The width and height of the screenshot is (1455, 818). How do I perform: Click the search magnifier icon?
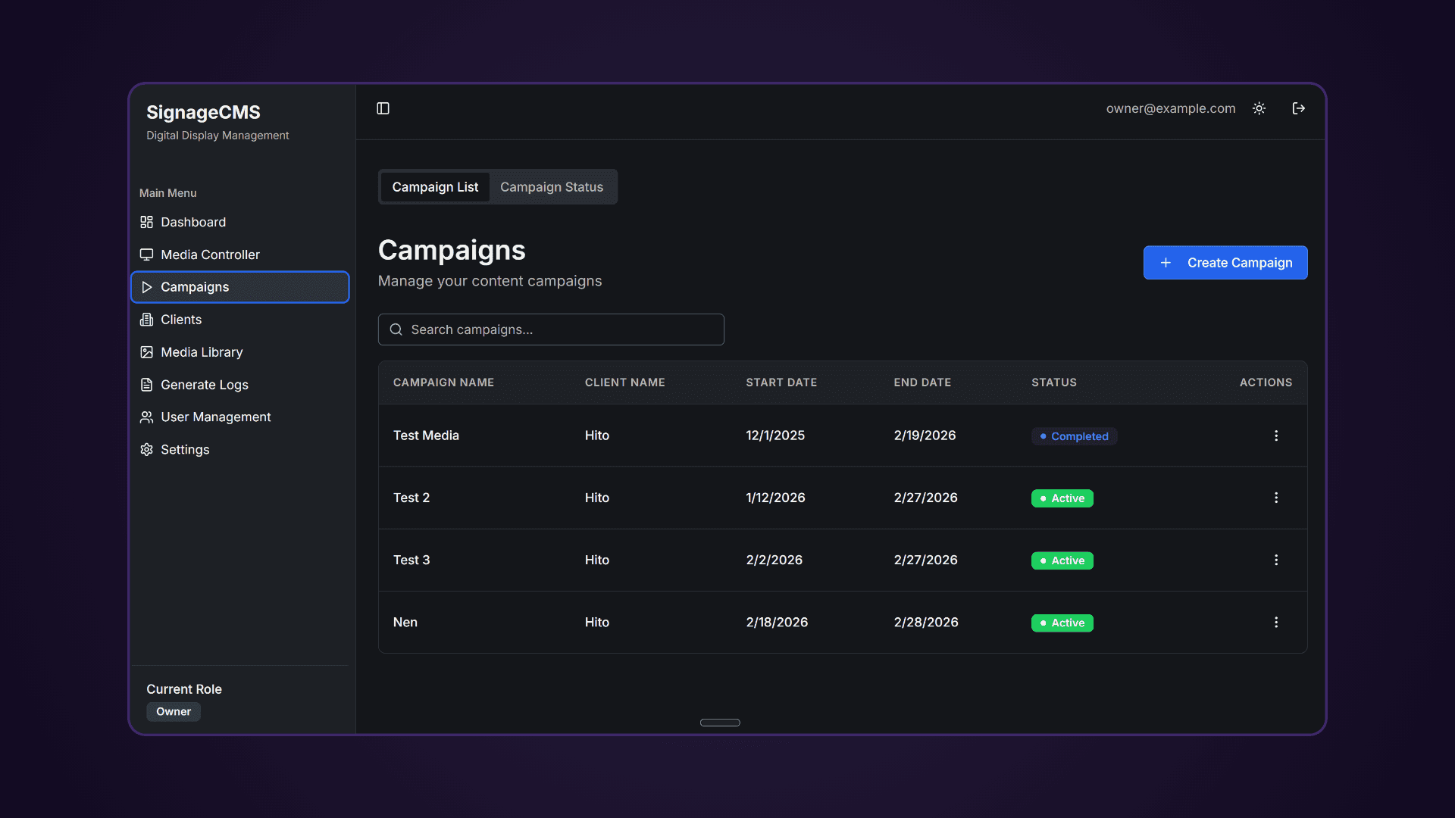point(396,329)
